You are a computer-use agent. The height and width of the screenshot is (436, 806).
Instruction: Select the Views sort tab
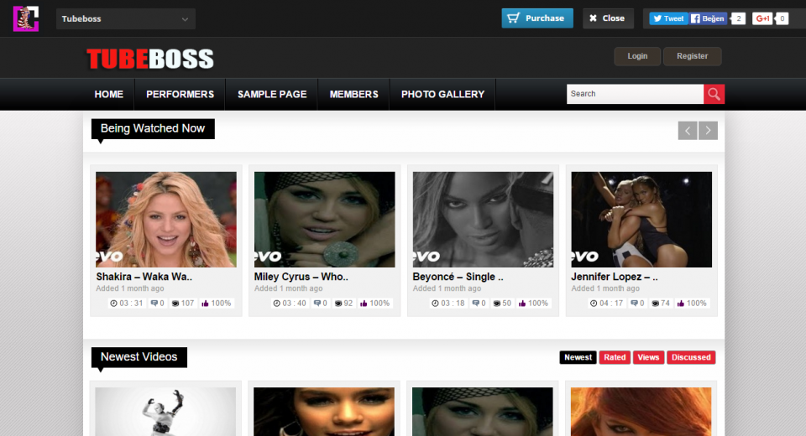pyautogui.click(x=648, y=357)
